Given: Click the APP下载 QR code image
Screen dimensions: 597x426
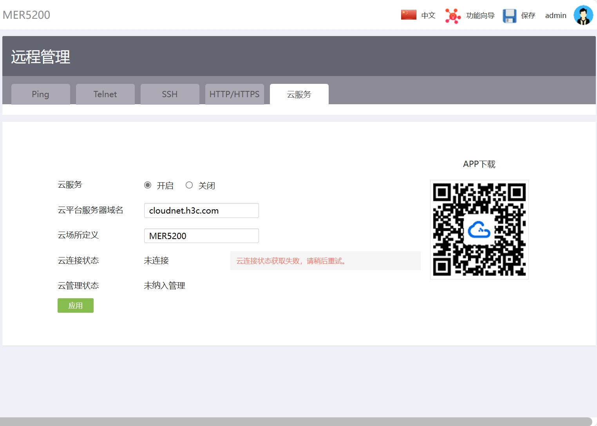Looking at the screenshot, I should [479, 230].
